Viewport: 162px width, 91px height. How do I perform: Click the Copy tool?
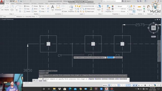(x=27, y=9)
